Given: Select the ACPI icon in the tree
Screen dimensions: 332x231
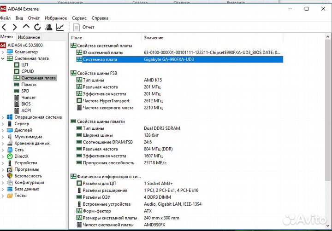Looking at the screenshot, I should pyautogui.click(x=17, y=111).
